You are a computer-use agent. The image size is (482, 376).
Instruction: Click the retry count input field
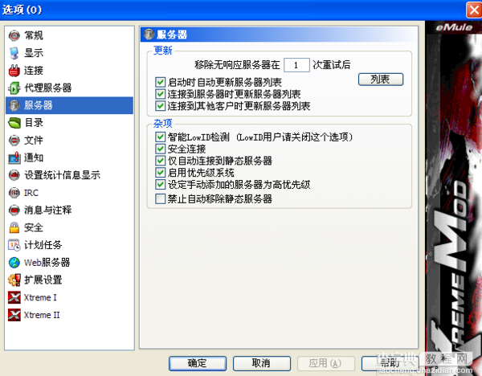(296, 65)
